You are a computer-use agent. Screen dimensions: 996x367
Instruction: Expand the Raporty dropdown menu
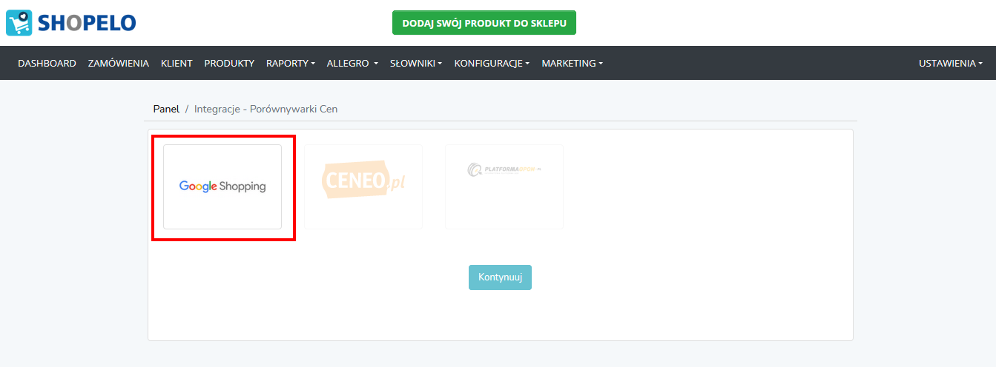pyautogui.click(x=291, y=63)
